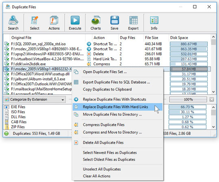Click the 100% filter progress bar

[188, 100]
